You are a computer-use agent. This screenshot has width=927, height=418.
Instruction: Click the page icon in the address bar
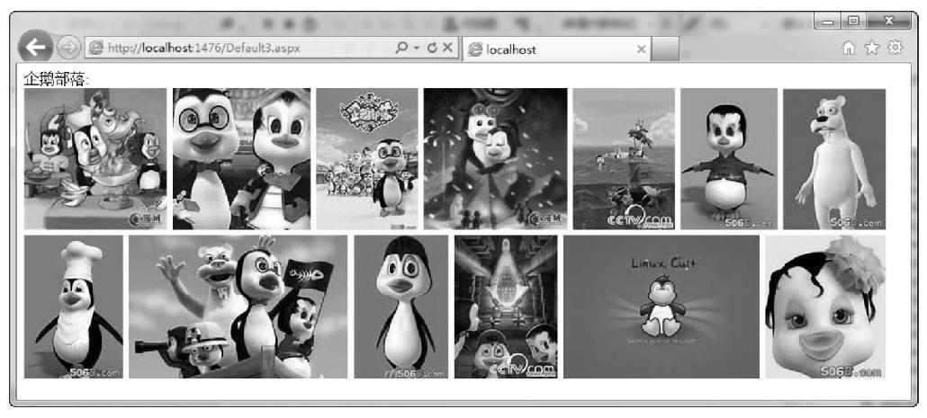pyautogui.click(x=95, y=49)
